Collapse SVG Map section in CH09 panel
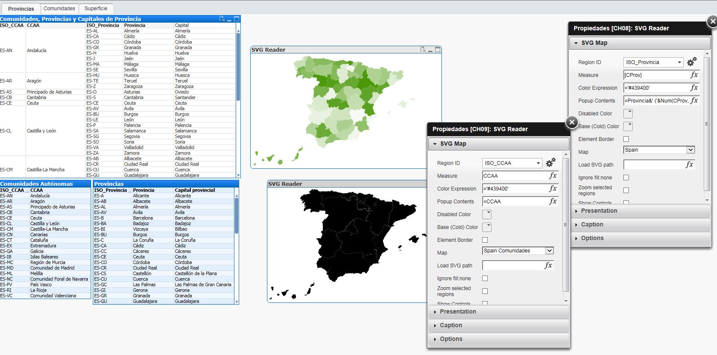The image size is (717, 355). tap(499, 144)
